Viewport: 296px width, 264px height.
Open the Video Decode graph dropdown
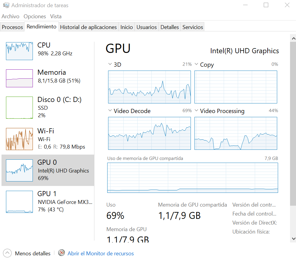click(110, 111)
